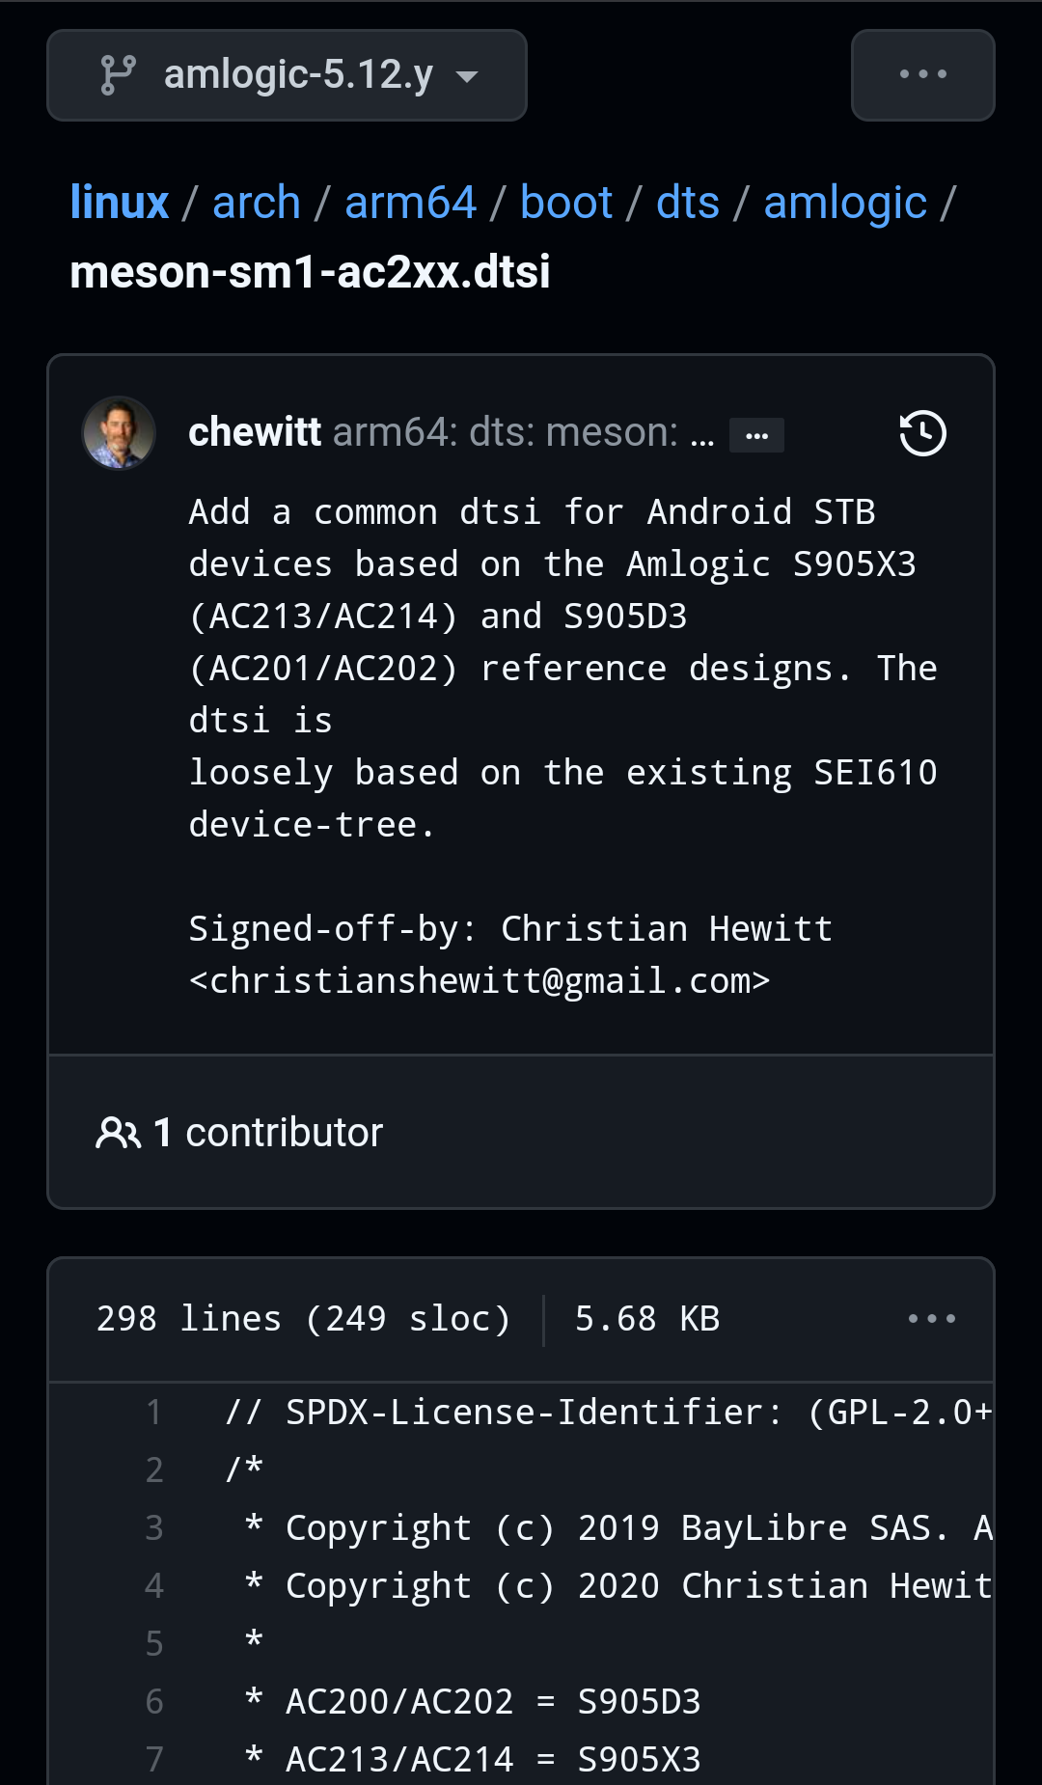Screen dimensions: 1042x1785
Task: Open chewitt's user profile link
Action: (255, 432)
